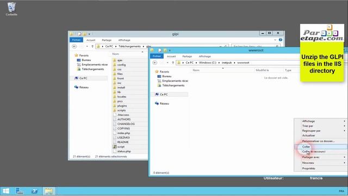Select Ce PC in glpi navigation pane
The image size is (348, 196).
click(83, 78)
